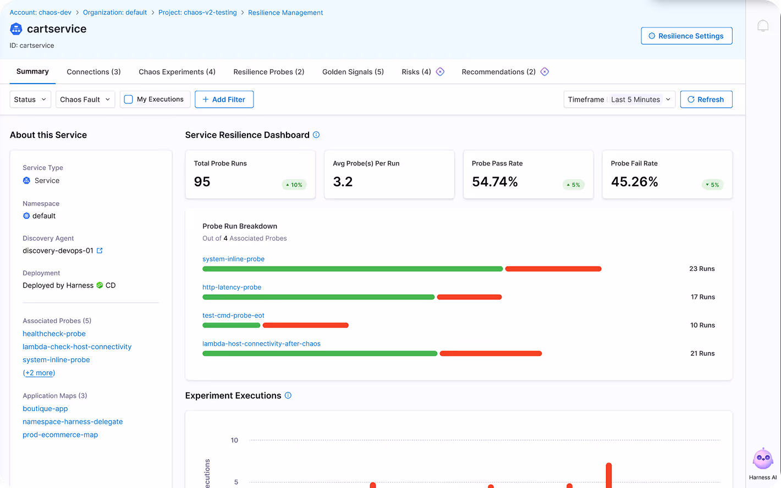Click the Service type icon
Image resolution: width=781 pixels, height=488 pixels.
26,180
